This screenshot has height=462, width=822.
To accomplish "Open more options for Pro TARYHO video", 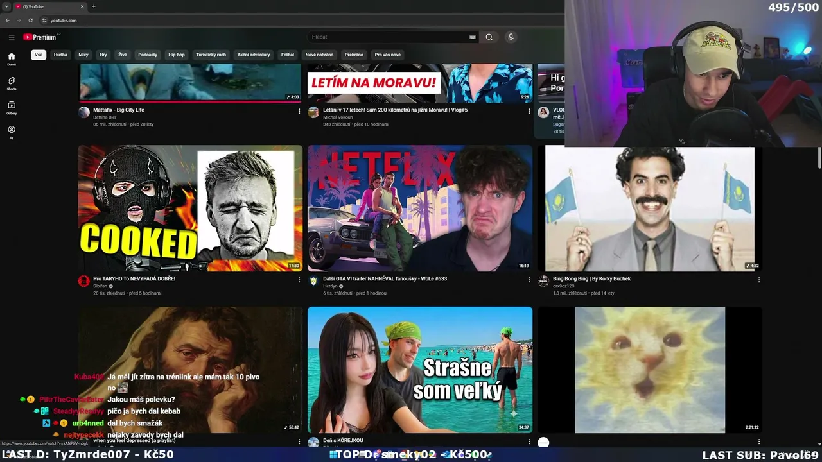I will [x=299, y=280].
